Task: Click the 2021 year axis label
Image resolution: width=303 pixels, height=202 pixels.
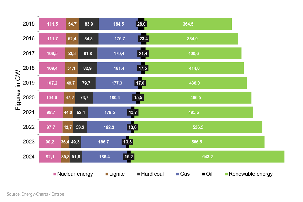Action: [29, 112]
